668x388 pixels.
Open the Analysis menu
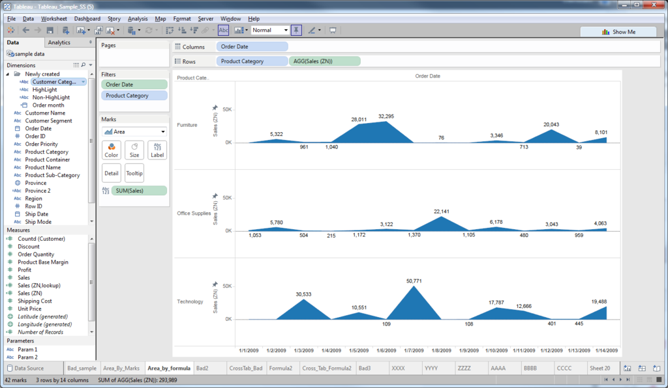coord(138,19)
